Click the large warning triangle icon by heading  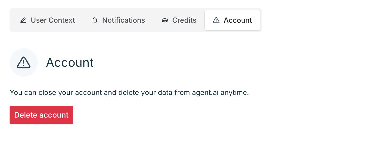pyautogui.click(x=24, y=62)
